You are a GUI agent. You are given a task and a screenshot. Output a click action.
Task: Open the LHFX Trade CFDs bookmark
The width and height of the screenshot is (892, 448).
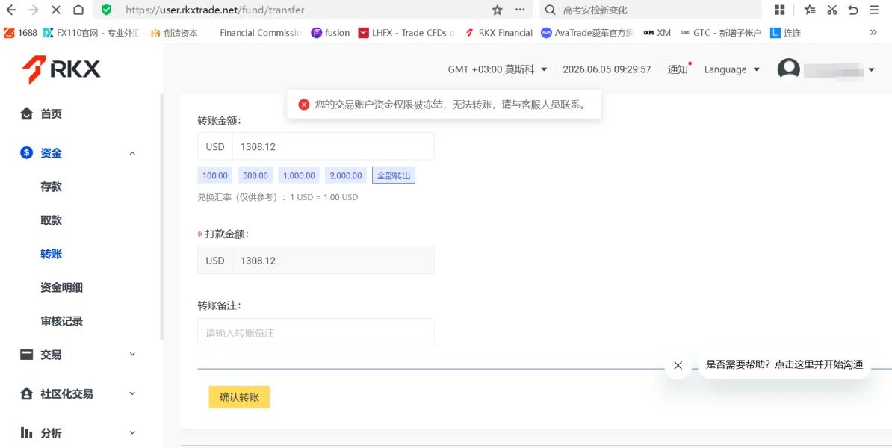point(406,33)
